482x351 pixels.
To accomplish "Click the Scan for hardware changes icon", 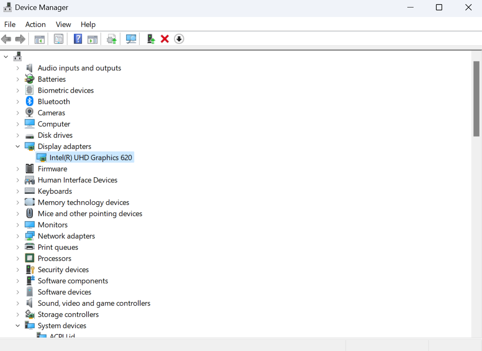I will pyautogui.click(x=131, y=39).
